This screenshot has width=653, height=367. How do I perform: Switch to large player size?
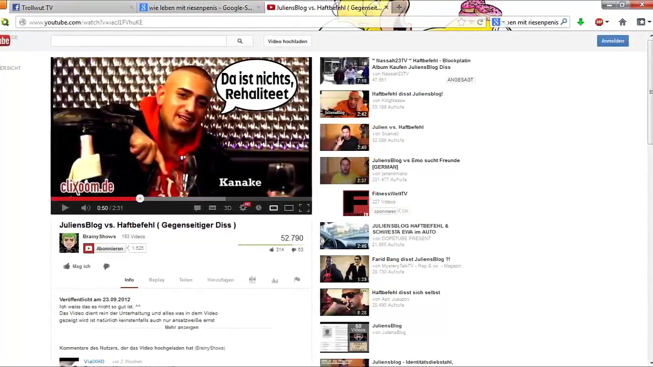point(289,208)
